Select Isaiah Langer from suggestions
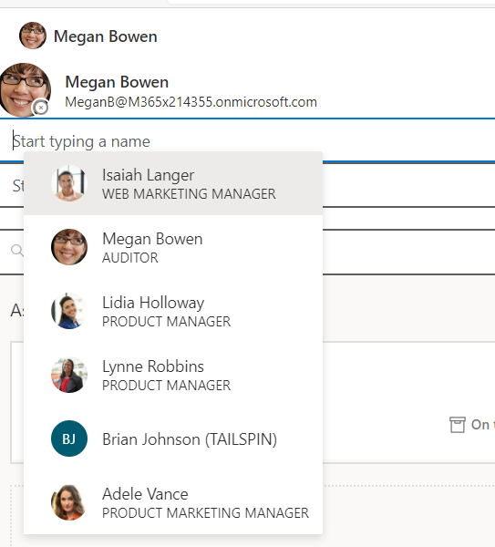This screenshot has width=495, height=547. coord(173,183)
